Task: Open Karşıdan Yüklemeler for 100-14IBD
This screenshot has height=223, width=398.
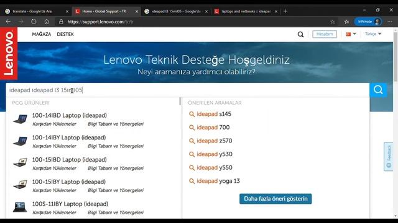Action: pos(54,124)
